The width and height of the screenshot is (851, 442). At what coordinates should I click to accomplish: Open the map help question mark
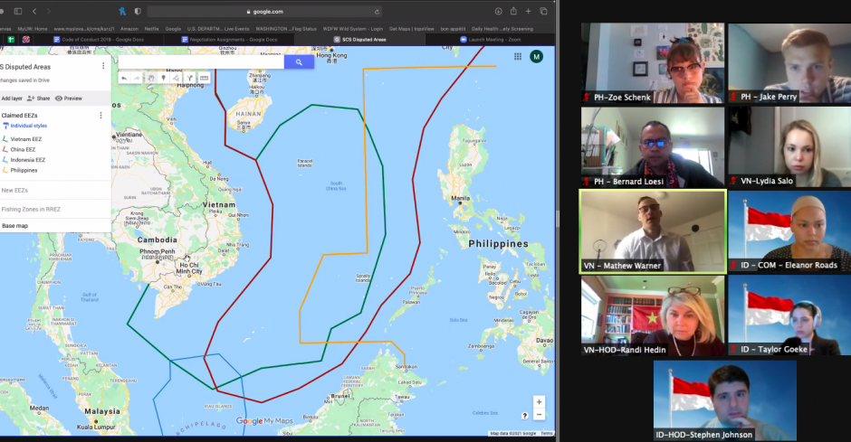click(524, 416)
